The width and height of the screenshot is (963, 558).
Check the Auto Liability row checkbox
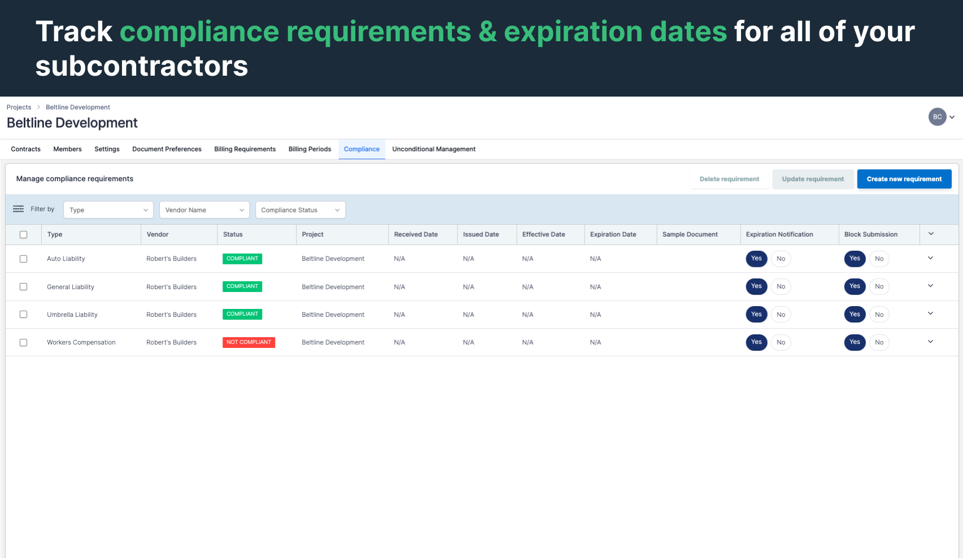coord(23,259)
